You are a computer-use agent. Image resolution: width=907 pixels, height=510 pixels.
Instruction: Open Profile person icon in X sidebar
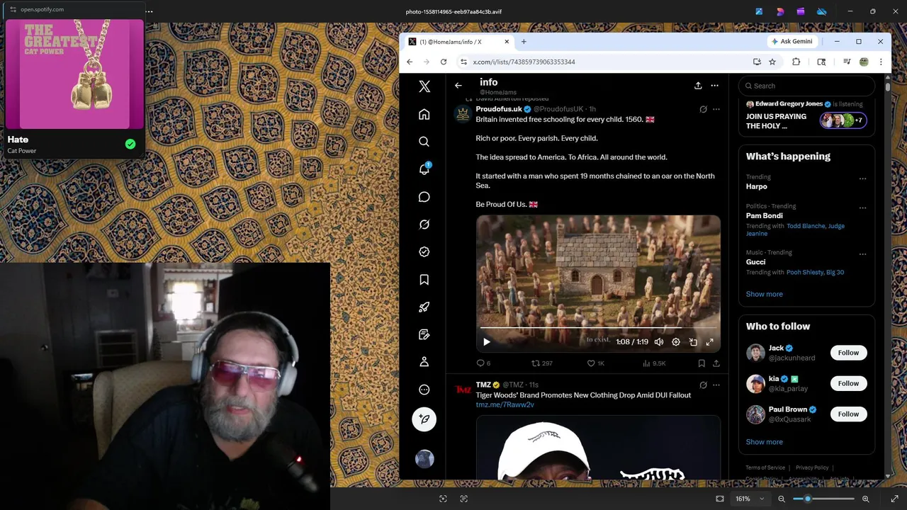click(x=424, y=362)
